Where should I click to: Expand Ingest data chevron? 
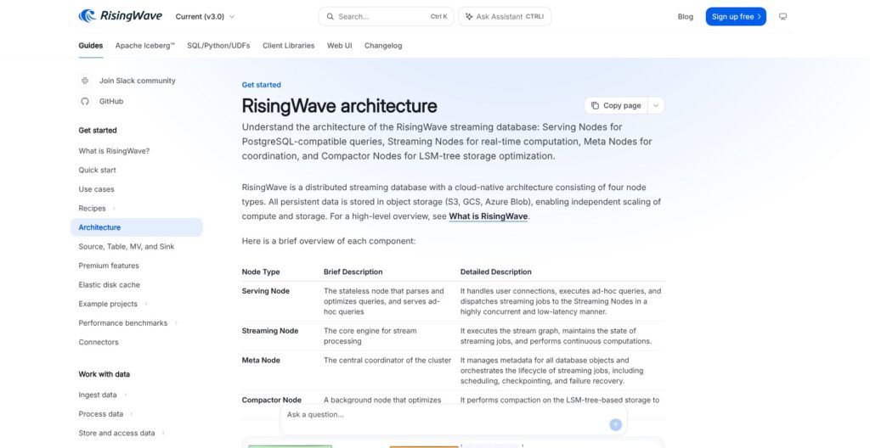126,395
